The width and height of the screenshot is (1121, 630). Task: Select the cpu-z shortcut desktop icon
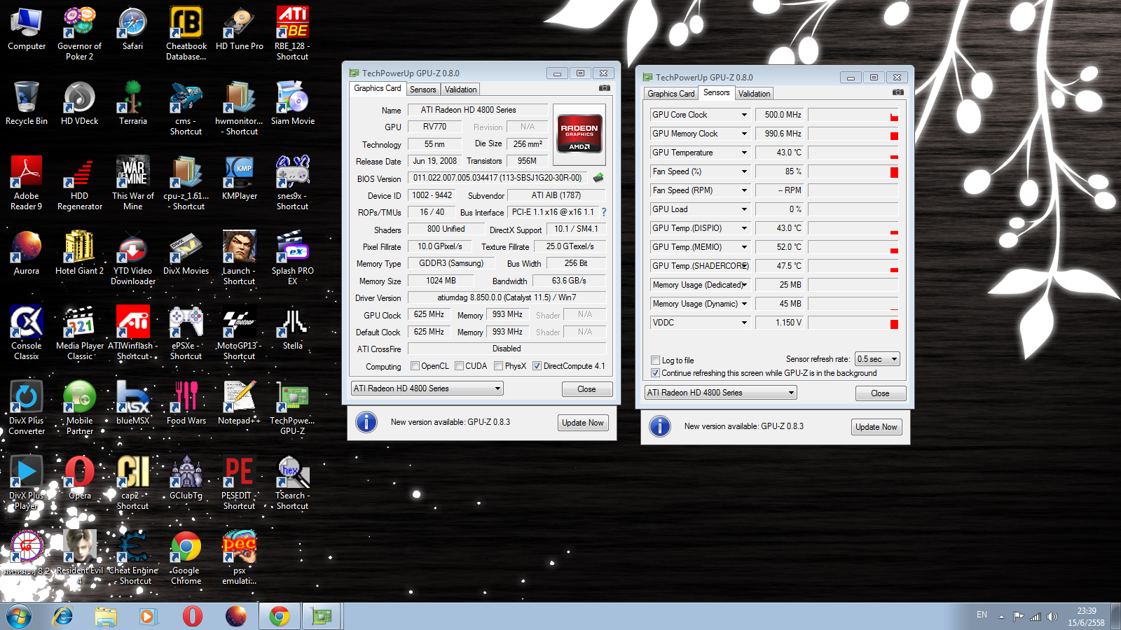click(186, 183)
